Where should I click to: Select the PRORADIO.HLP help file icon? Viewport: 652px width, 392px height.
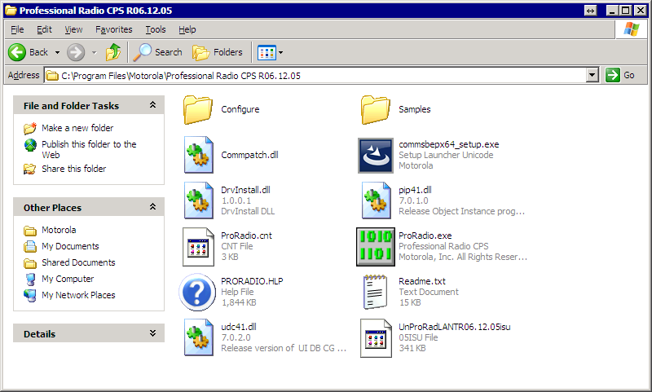[198, 292]
